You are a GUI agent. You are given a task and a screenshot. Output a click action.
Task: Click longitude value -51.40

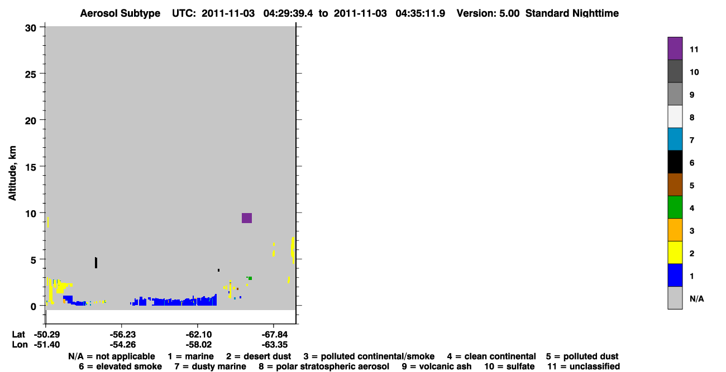coord(46,345)
